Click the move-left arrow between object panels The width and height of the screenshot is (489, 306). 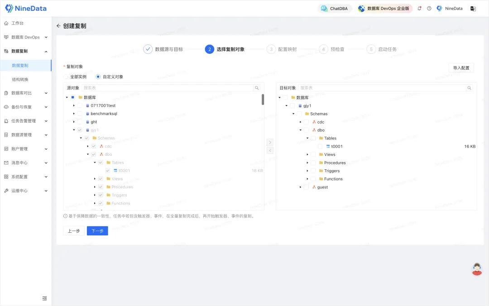click(270, 150)
